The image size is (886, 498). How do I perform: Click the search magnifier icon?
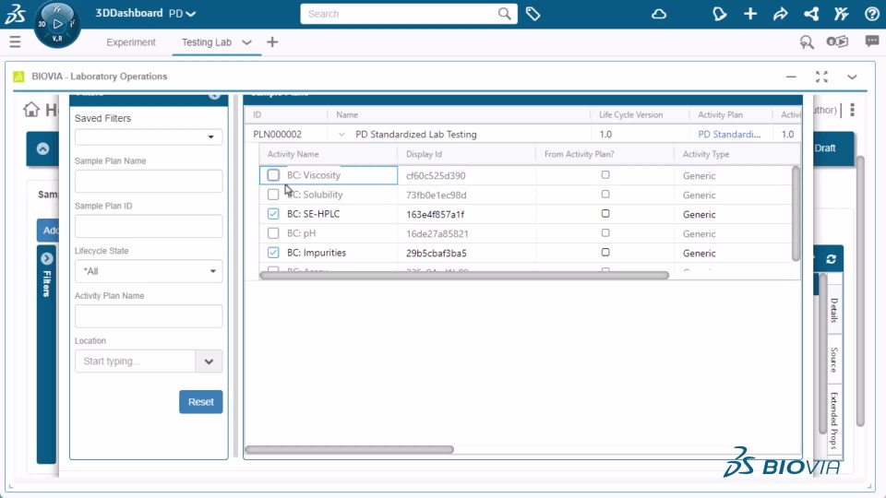(504, 14)
